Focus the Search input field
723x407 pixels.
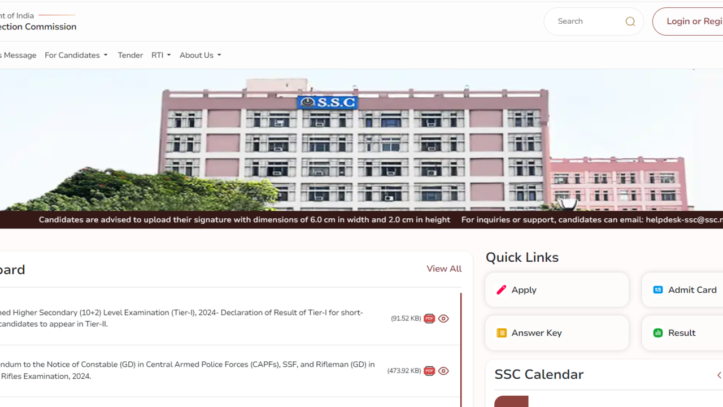click(587, 21)
